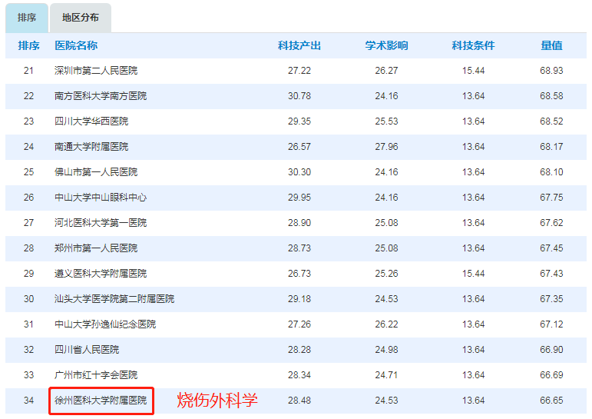The image size is (592, 419).
Task: Click 学术影响 value 25.53
Action: [386, 121]
